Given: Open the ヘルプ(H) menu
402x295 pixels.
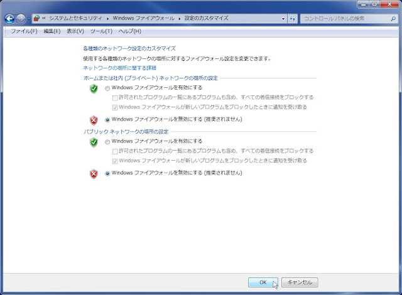Looking at the screenshot, I should tap(130, 31).
